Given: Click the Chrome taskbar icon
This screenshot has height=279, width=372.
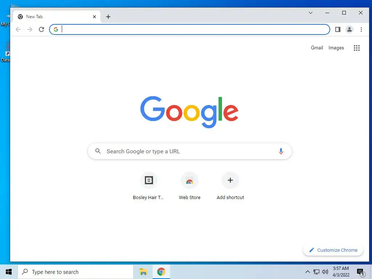Looking at the screenshot, I should (161, 272).
